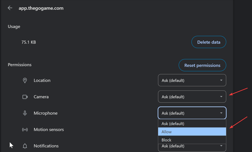Click the Motion sensors icon
Viewport: 252px width, 152px height.
25,130
